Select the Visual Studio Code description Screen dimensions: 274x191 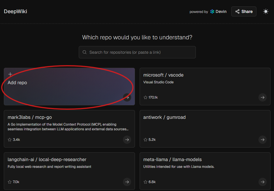158,82
